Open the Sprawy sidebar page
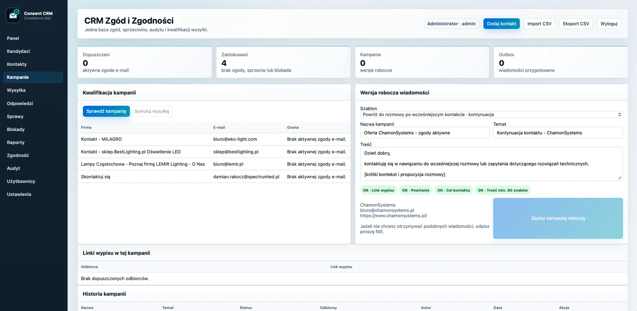 coord(33,117)
